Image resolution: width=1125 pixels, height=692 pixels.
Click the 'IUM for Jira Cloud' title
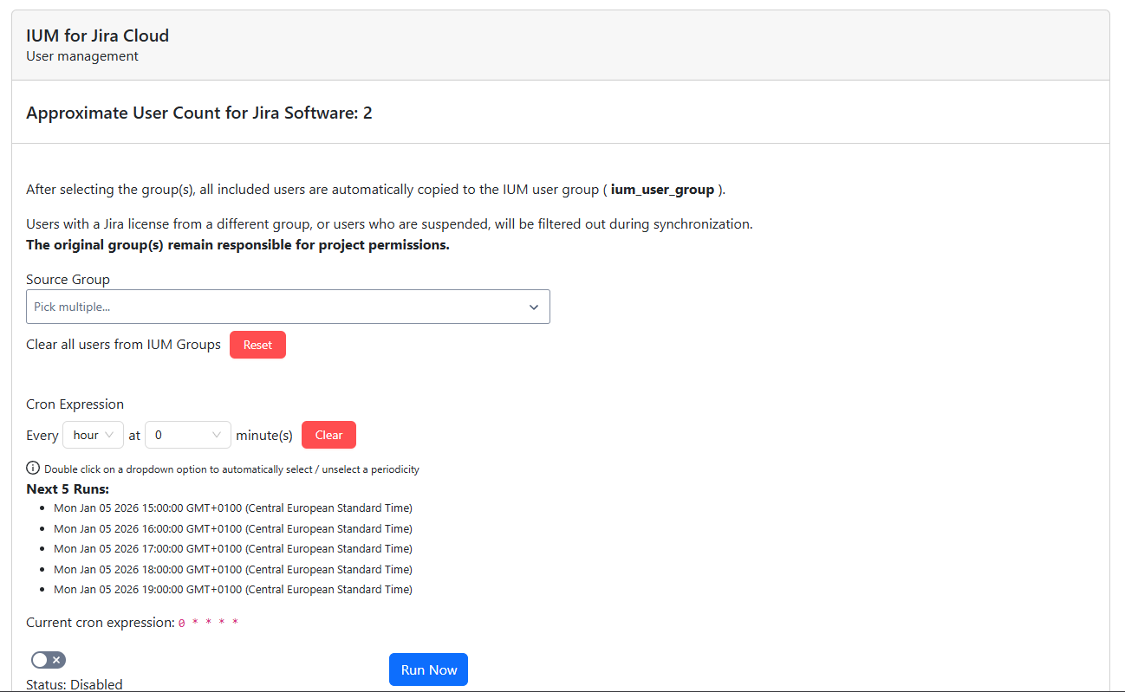[x=97, y=36]
